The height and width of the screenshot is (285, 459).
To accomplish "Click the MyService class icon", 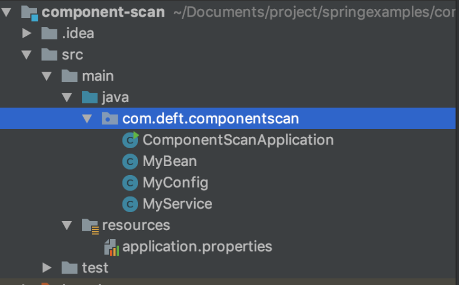I will point(130,204).
